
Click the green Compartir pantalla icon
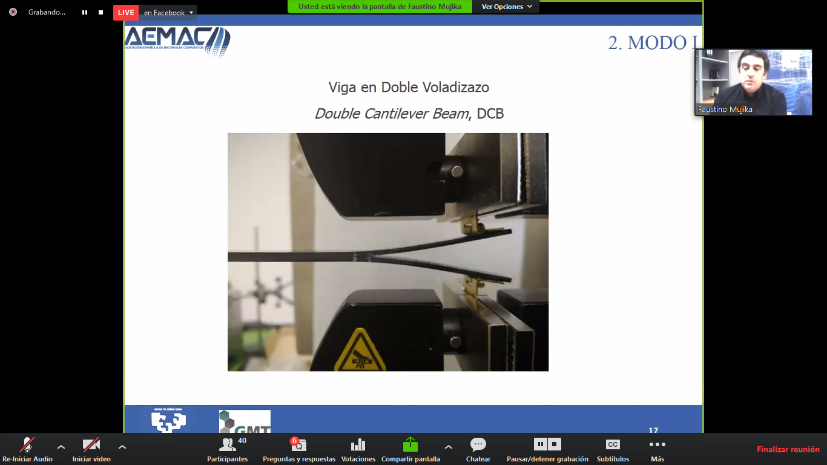pyautogui.click(x=410, y=444)
